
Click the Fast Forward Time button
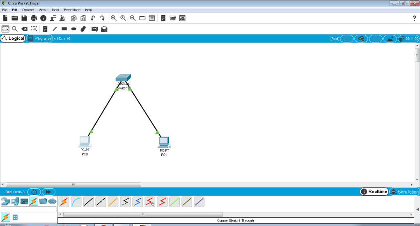[x=48, y=192]
